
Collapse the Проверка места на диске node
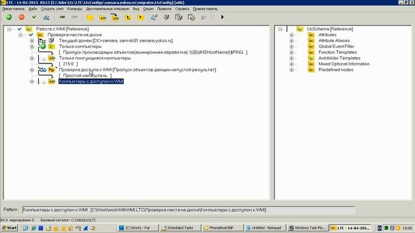tap(21, 35)
